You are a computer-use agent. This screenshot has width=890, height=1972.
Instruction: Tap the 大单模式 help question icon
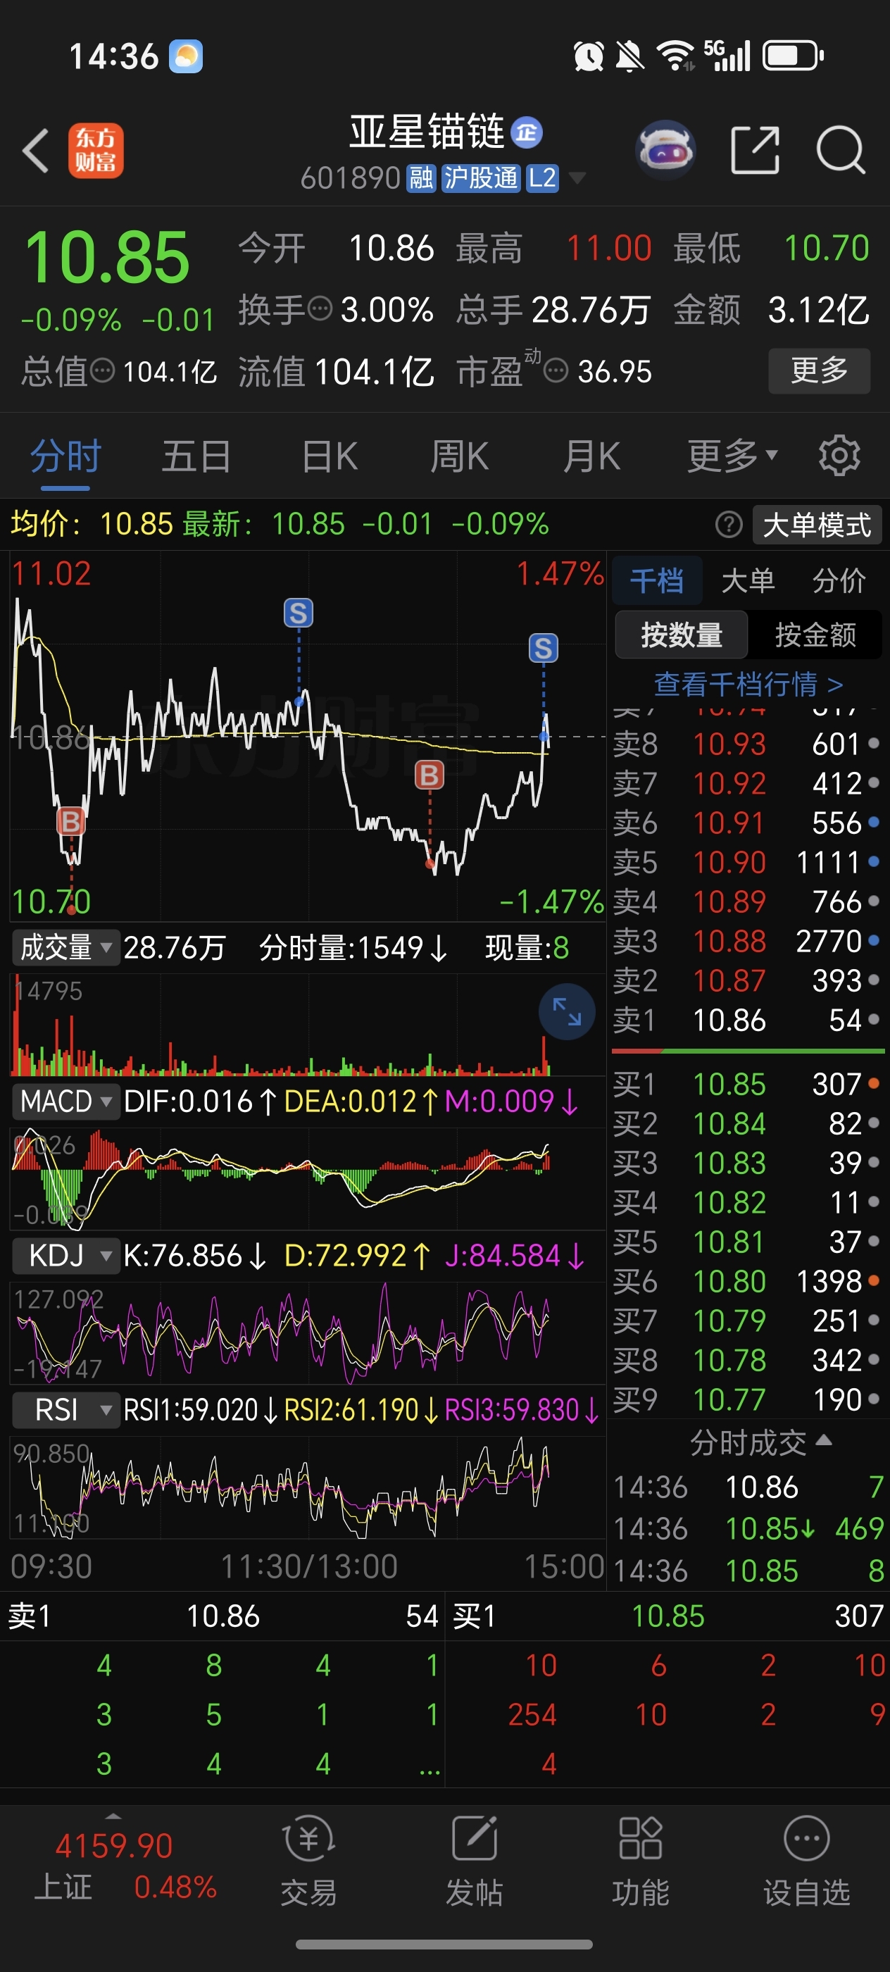click(729, 525)
